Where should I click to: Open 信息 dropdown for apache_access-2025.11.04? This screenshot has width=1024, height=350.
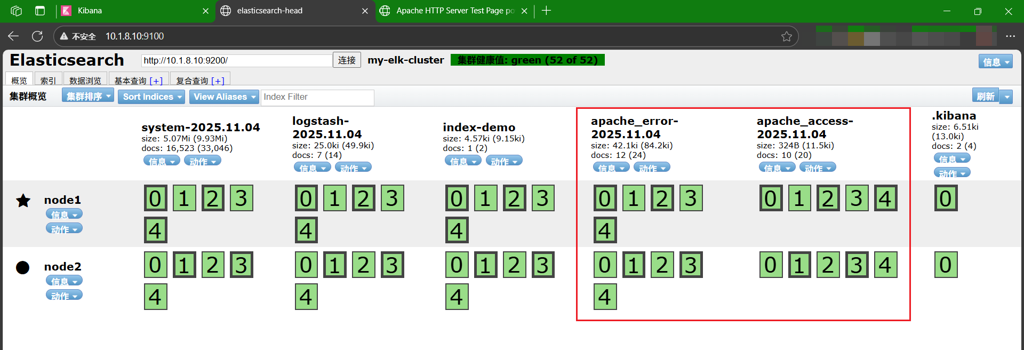point(777,168)
